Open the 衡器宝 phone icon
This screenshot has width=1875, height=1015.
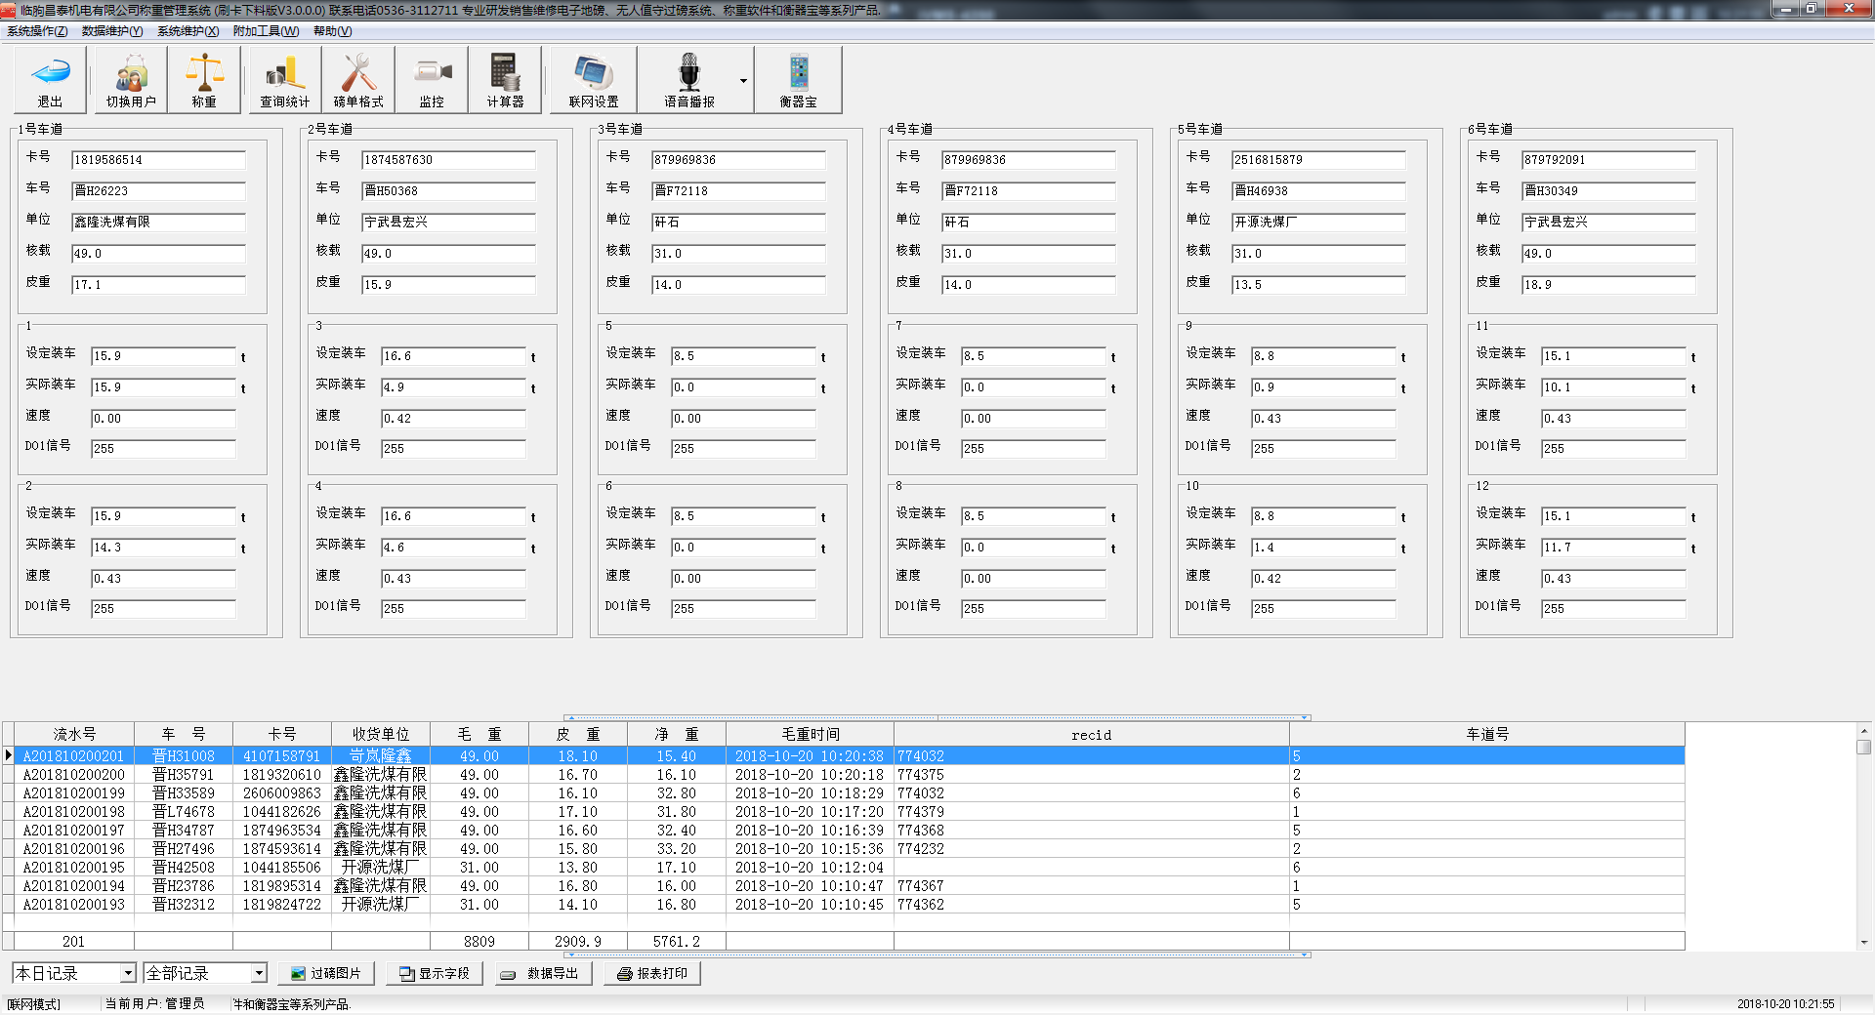click(798, 80)
